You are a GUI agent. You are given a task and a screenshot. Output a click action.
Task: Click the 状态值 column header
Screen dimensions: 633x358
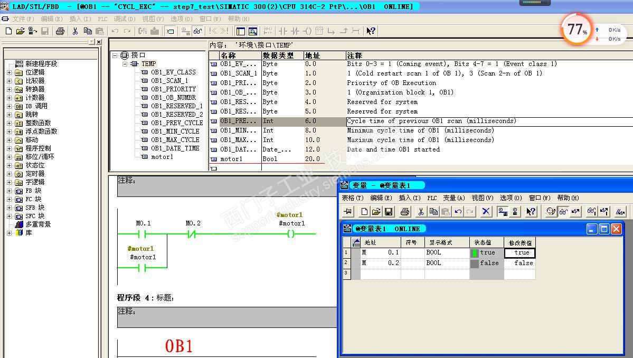(486, 242)
